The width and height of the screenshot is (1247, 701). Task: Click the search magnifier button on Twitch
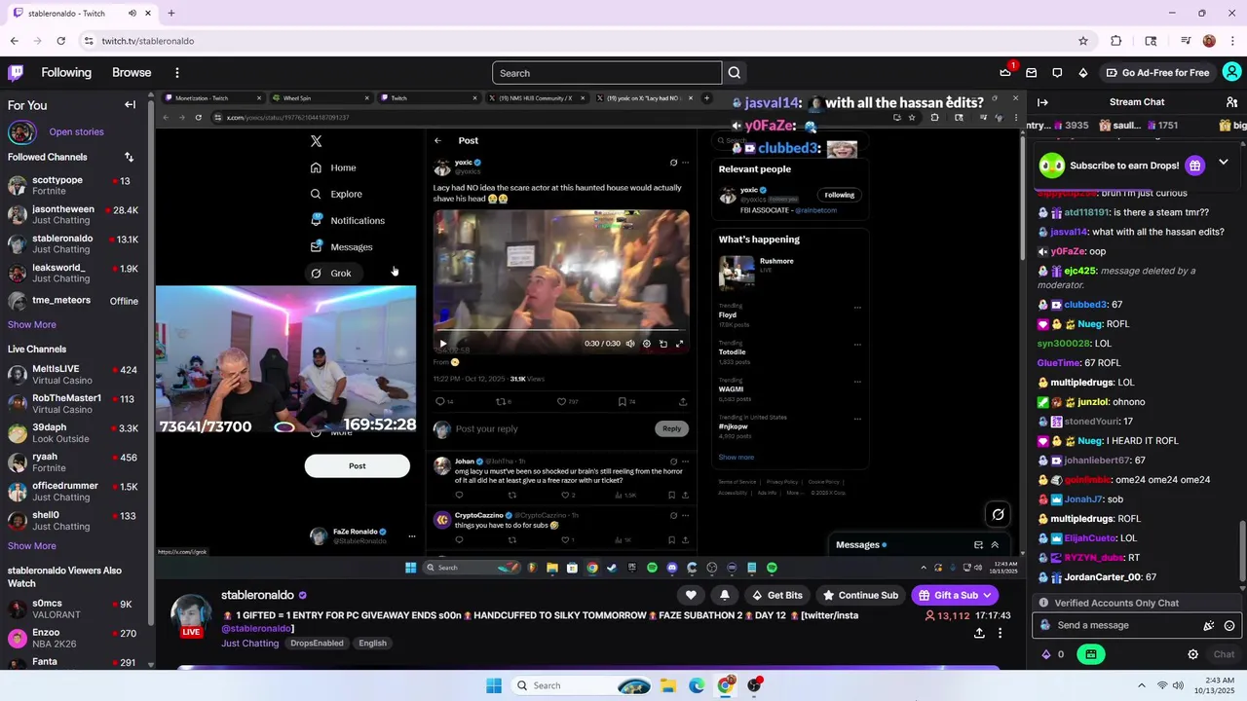click(735, 73)
